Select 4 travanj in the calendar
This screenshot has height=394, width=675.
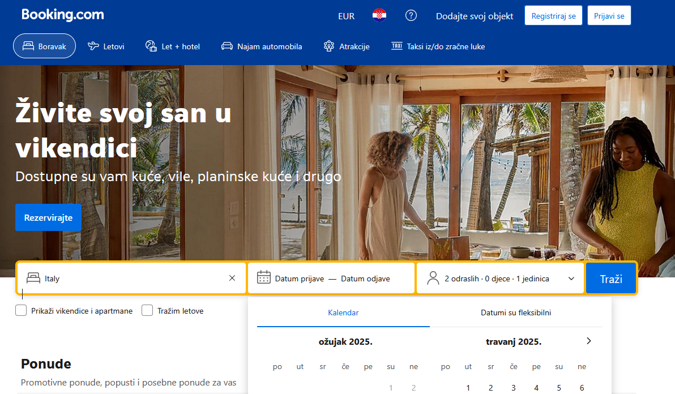[536, 388]
